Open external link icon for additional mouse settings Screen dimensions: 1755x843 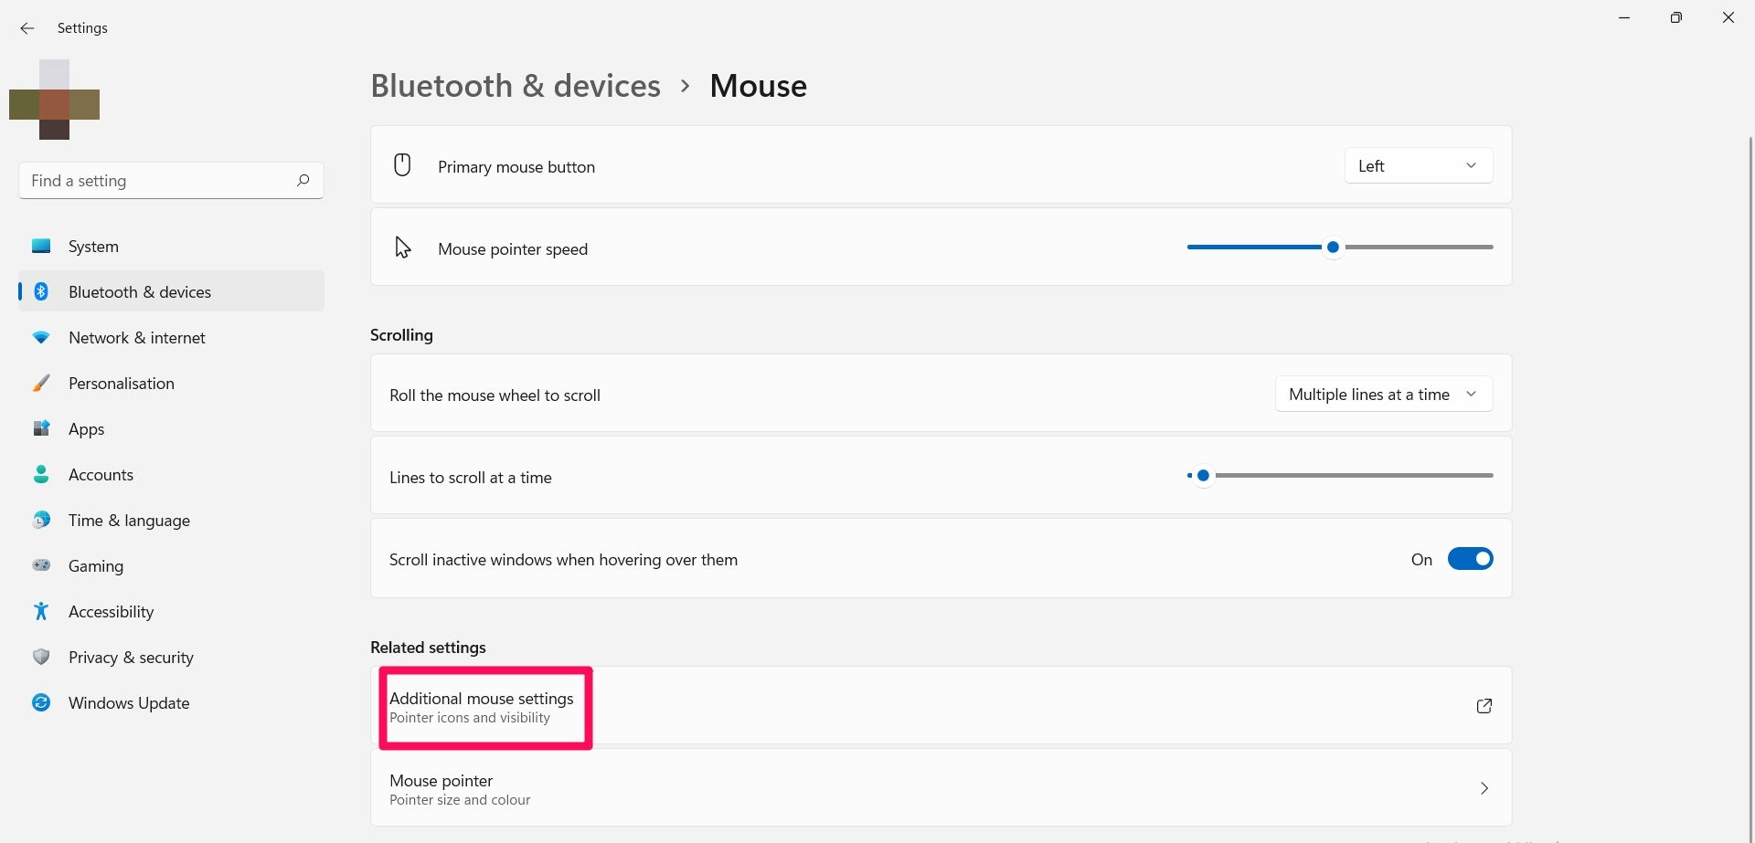point(1484,706)
